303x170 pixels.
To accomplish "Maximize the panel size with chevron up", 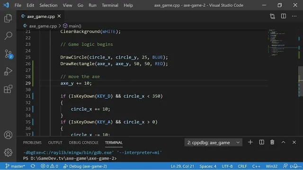I will click(283, 142).
